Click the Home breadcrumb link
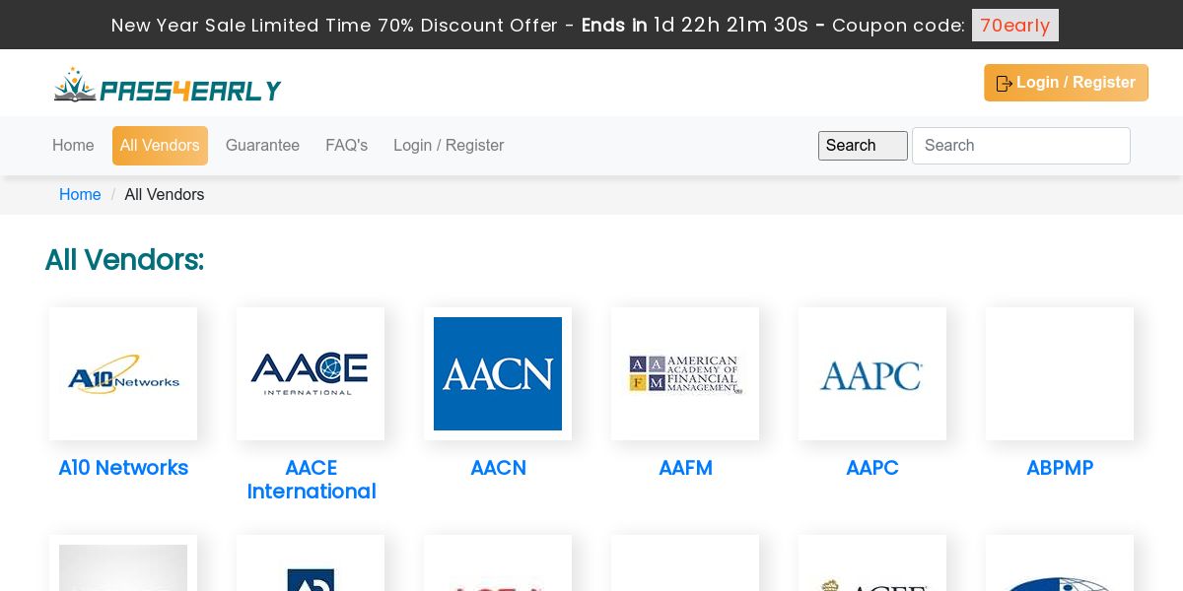 point(80,195)
